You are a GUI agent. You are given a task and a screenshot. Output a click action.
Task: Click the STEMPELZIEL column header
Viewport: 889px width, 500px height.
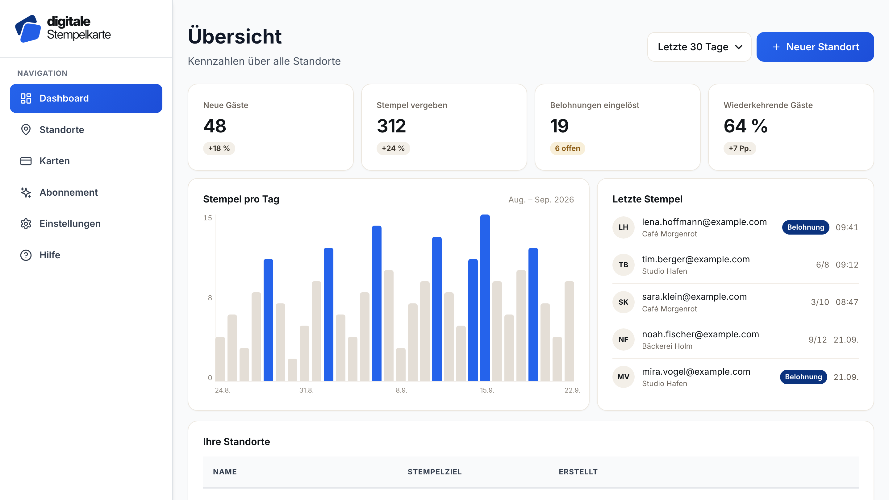(435, 472)
